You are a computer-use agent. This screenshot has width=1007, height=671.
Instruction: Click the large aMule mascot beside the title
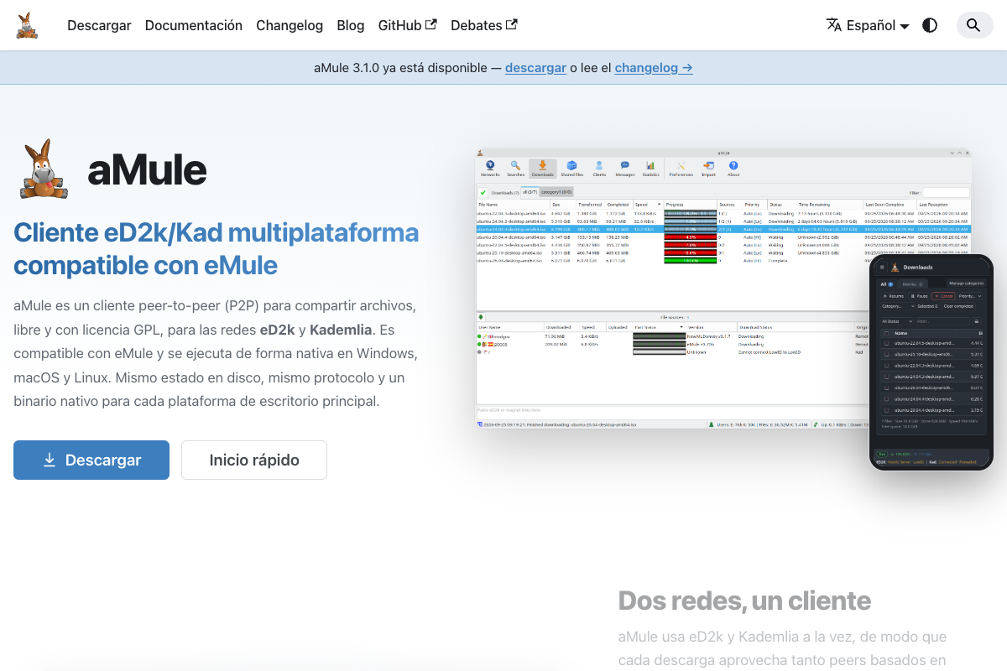point(43,169)
